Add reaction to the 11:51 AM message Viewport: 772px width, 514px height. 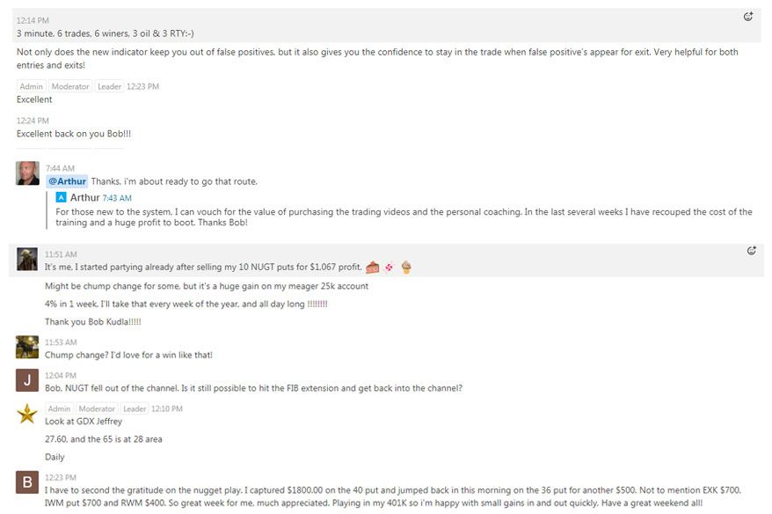point(752,251)
